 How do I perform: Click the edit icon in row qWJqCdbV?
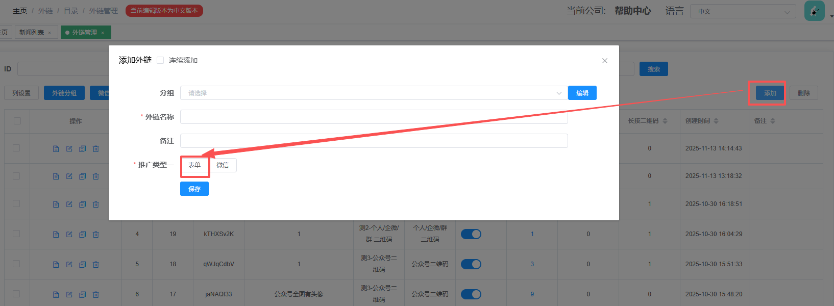[x=69, y=265]
